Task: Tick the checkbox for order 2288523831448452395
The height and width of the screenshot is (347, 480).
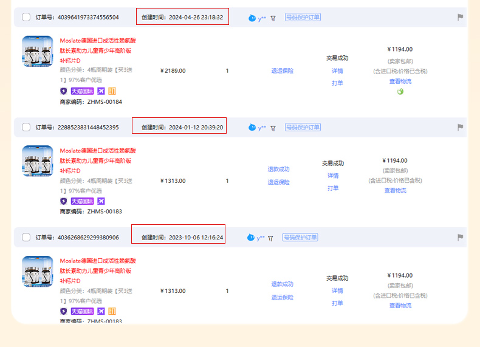Action: (26, 127)
